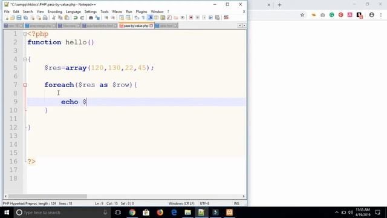Click the Open file folder icon
Image resolution: width=387 pixels, height=218 pixels.
tap(12, 18)
